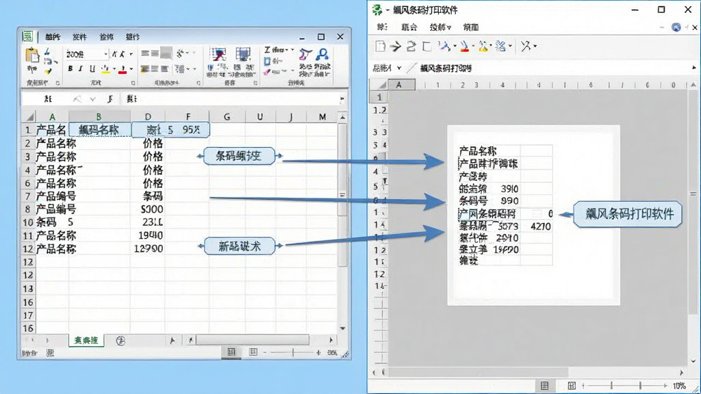The width and height of the screenshot is (701, 394).
Task: Click the insert function fx icon
Action: 110,98
